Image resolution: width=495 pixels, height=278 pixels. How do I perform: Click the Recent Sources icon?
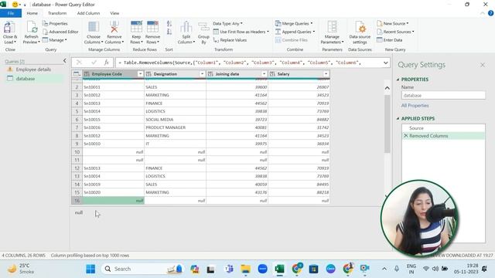tap(380, 32)
